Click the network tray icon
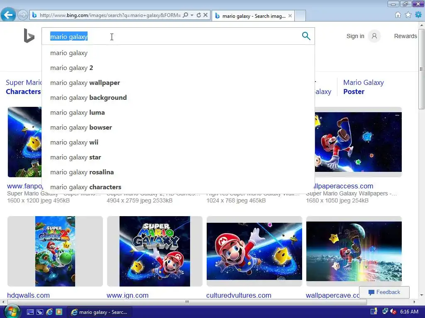This screenshot has width=425, height=318. pyautogui.click(x=385, y=311)
